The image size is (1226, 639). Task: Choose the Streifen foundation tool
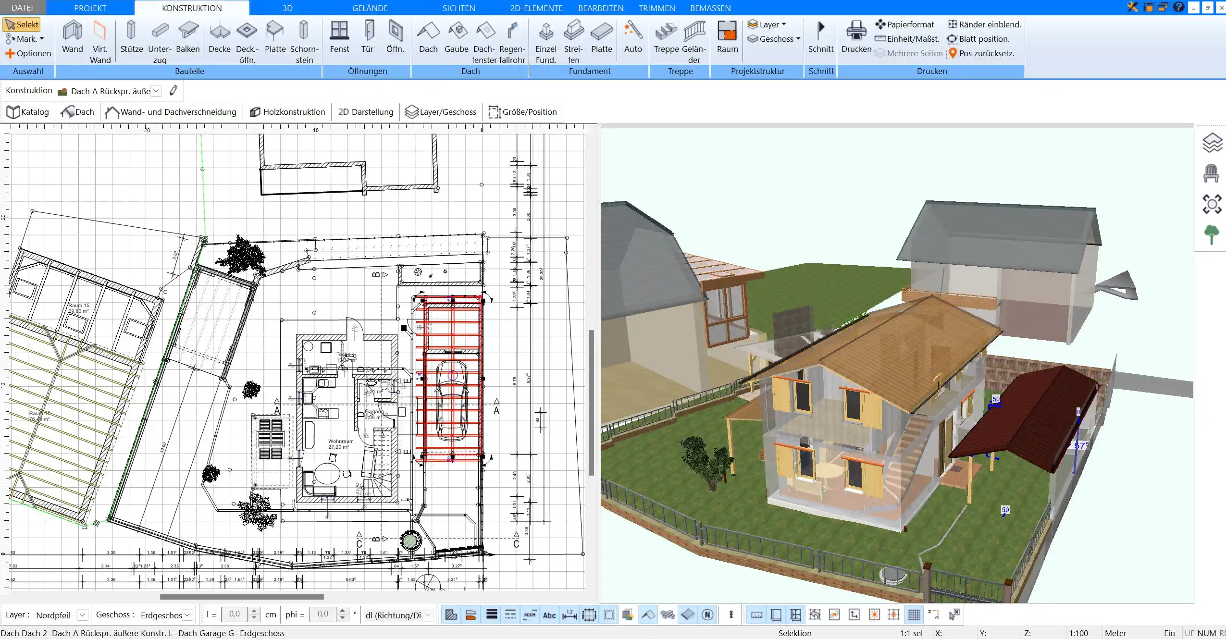573,42
